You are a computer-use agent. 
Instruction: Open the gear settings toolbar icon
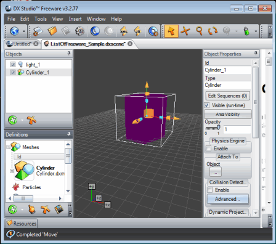click(79, 31)
